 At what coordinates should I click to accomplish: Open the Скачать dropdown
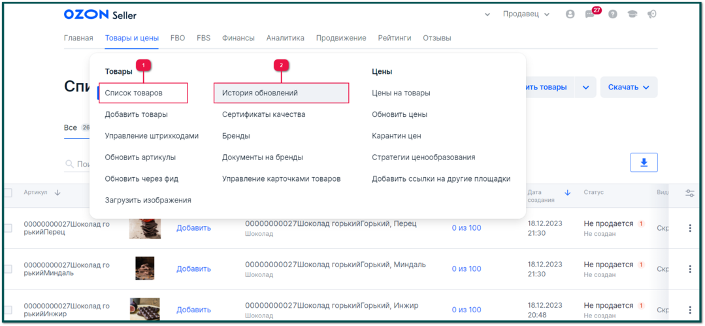point(629,88)
